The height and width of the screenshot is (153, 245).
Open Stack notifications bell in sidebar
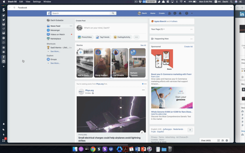tap(3, 124)
